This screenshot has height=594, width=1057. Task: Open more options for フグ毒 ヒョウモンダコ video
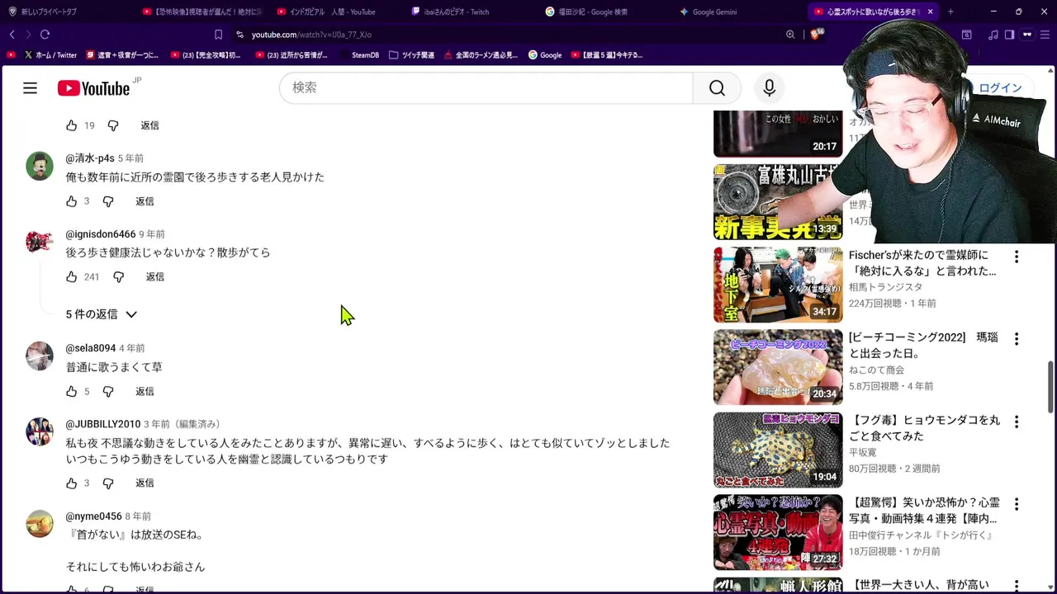1017,422
